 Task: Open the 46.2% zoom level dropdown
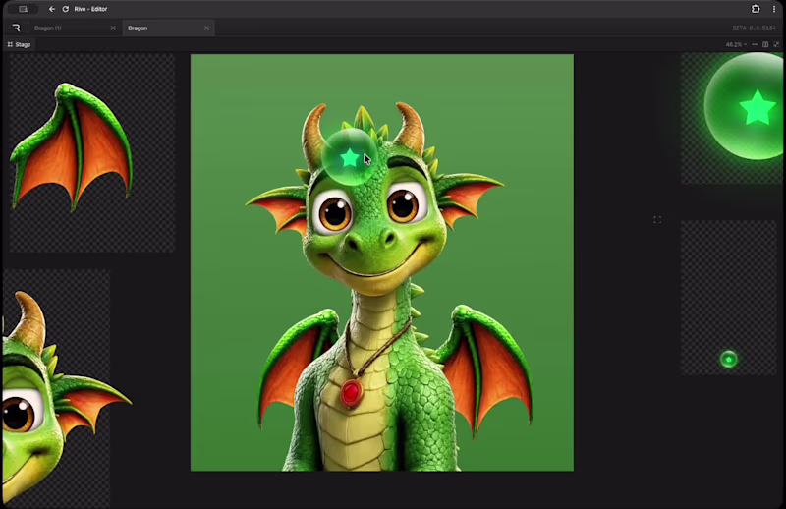point(736,44)
